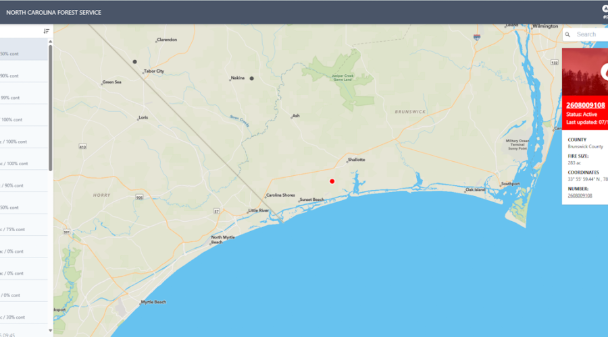Click the North Myrtle Beach map label
Image resolution: width=608 pixels, height=337 pixels.
223,240
